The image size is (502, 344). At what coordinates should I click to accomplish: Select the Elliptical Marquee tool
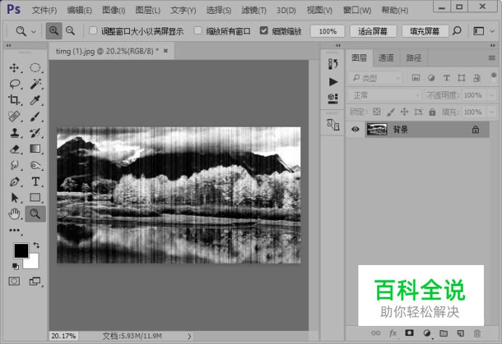(x=36, y=68)
